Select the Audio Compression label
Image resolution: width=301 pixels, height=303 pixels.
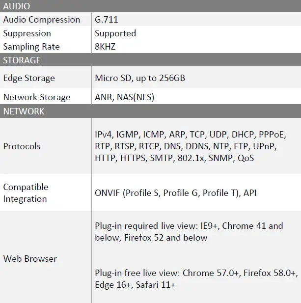(x=42, y=20)
